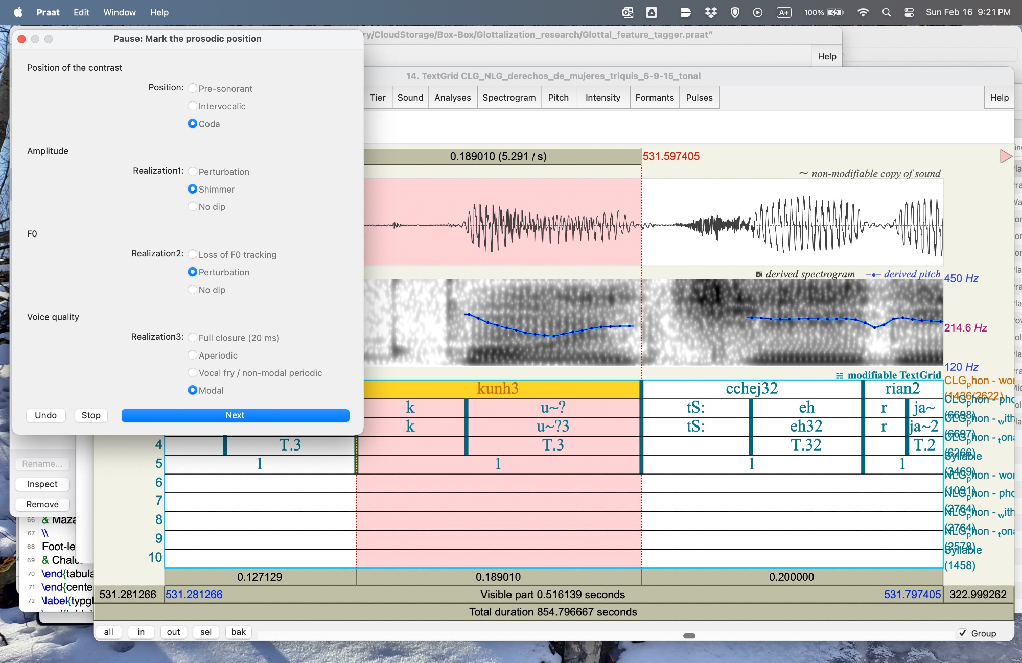Click the Spotlight search icon

886,12
